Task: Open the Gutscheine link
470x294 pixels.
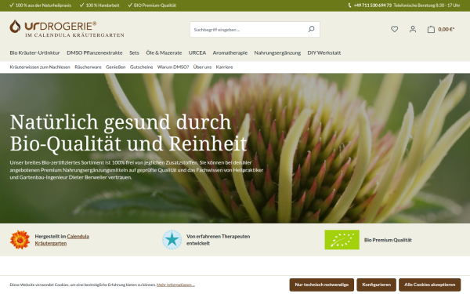Action: 142,67
